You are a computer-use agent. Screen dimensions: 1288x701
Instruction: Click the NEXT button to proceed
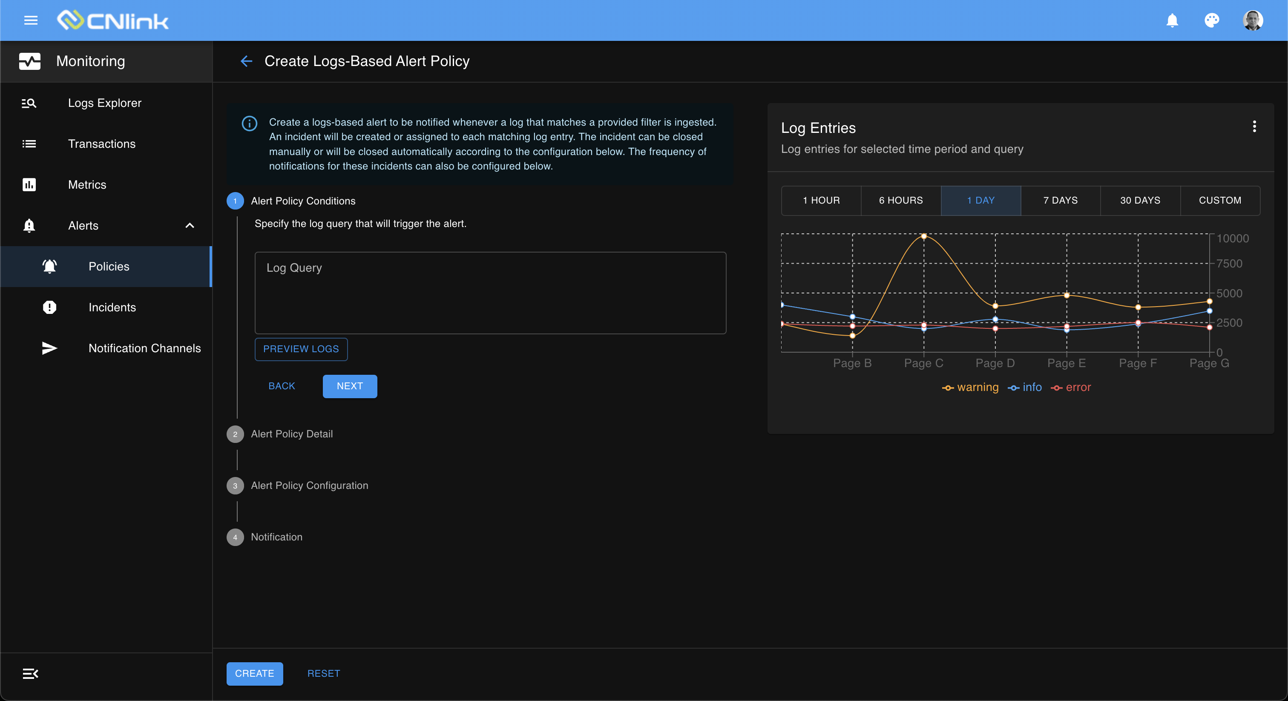pos(350,386)
